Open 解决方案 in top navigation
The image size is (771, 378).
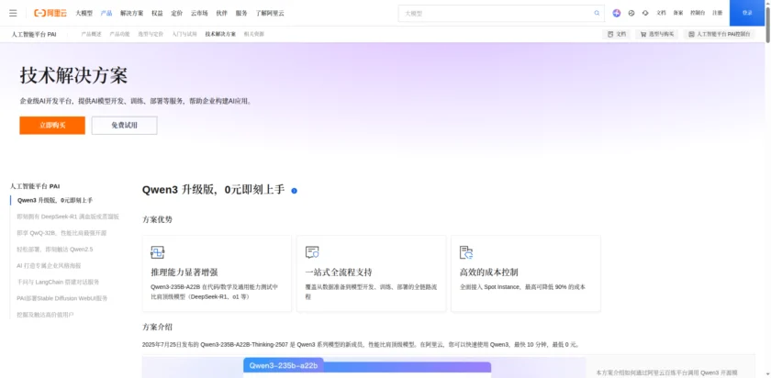(132, 13)
